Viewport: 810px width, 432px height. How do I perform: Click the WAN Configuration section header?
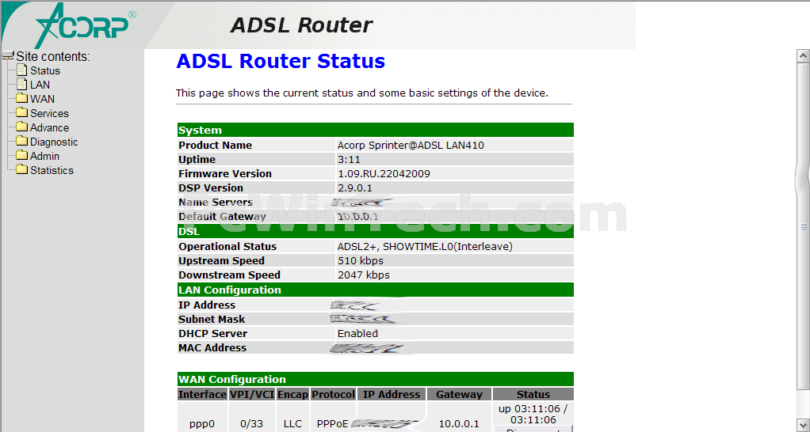(x=376, y=379)
